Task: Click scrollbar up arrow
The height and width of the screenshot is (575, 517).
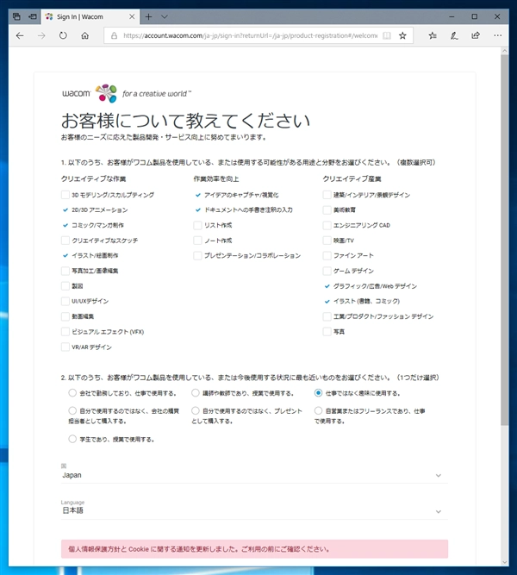Action: [505, 51]
